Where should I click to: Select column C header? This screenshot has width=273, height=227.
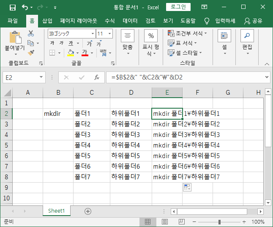[92, 93]
